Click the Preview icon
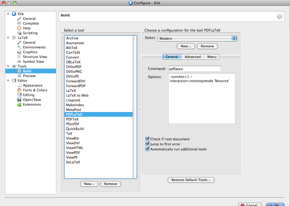The height and width of the screenshot is (206, 290). tap(19, 76)
